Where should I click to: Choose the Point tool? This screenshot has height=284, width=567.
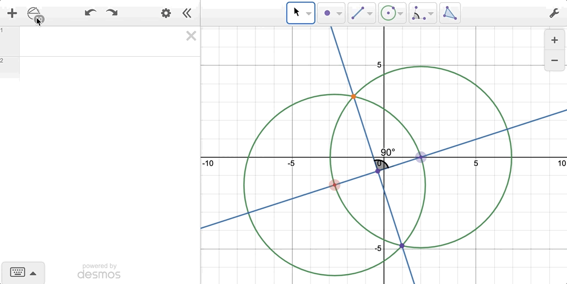(x=327, y=13)
